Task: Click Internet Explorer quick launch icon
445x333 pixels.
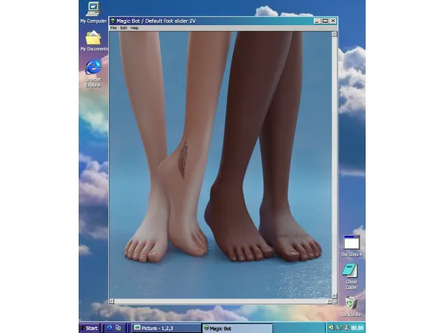Action: 110,328
